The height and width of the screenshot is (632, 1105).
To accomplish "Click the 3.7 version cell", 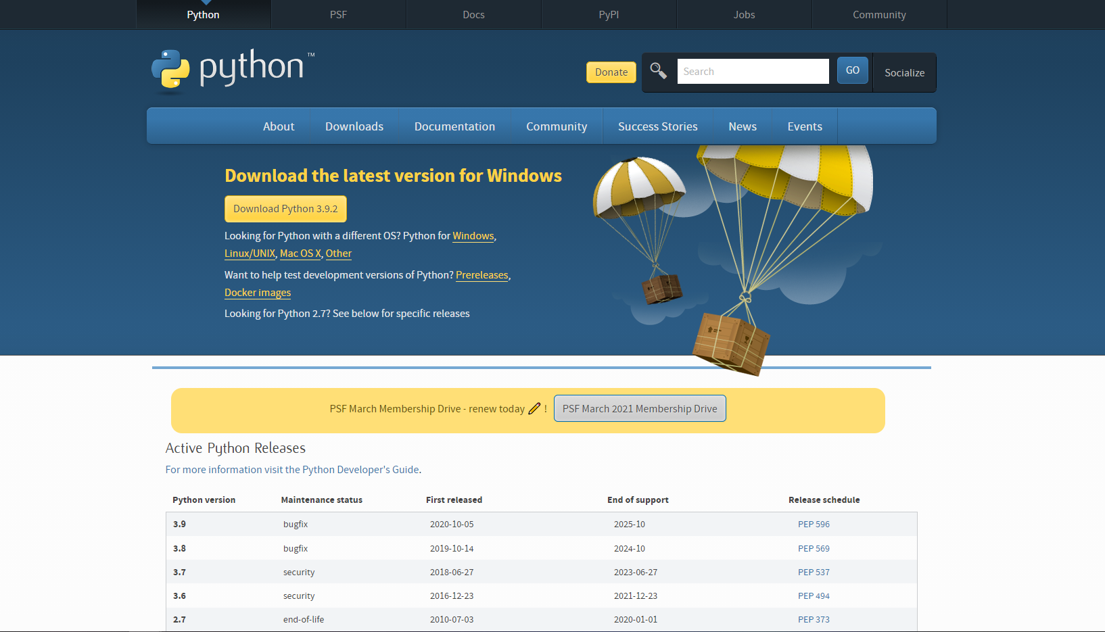I will point(179,573).
